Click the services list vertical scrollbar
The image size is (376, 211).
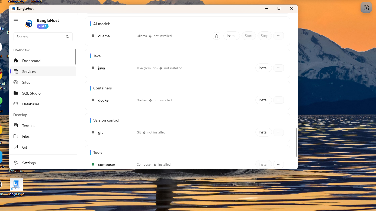(x=297, y=142)
